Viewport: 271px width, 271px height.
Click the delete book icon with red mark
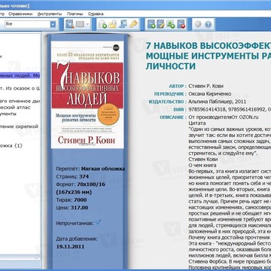[181, 24]
